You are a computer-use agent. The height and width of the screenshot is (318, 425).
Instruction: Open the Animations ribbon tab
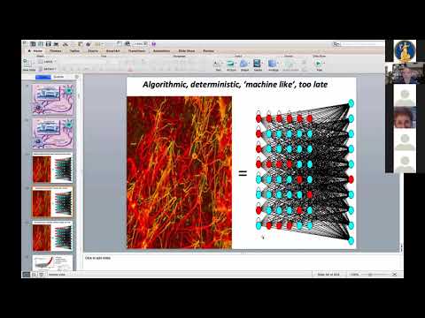pos(161,51)
